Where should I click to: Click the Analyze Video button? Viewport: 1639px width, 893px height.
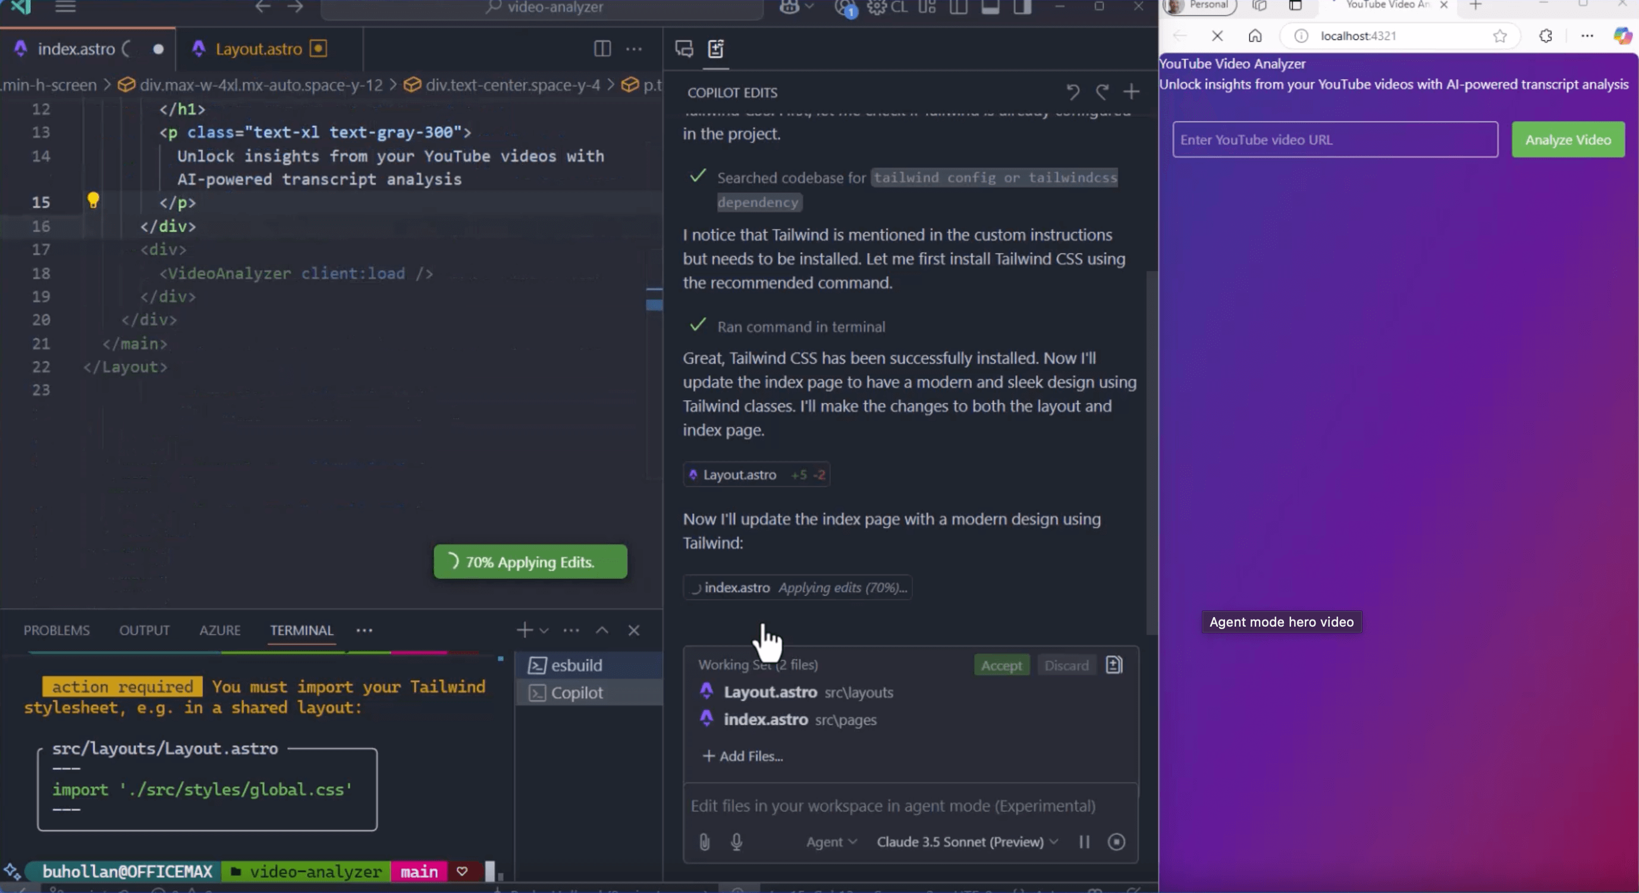pos(1568,139)
